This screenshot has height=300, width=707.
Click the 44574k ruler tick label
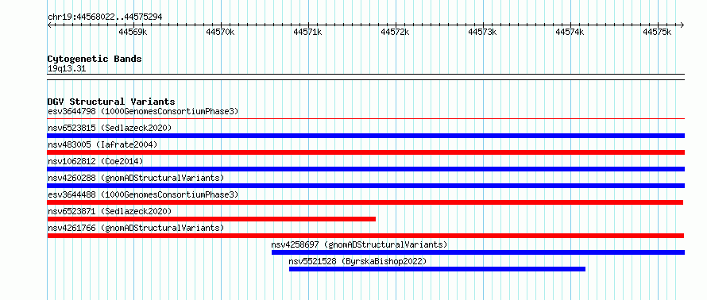(570, 32)
